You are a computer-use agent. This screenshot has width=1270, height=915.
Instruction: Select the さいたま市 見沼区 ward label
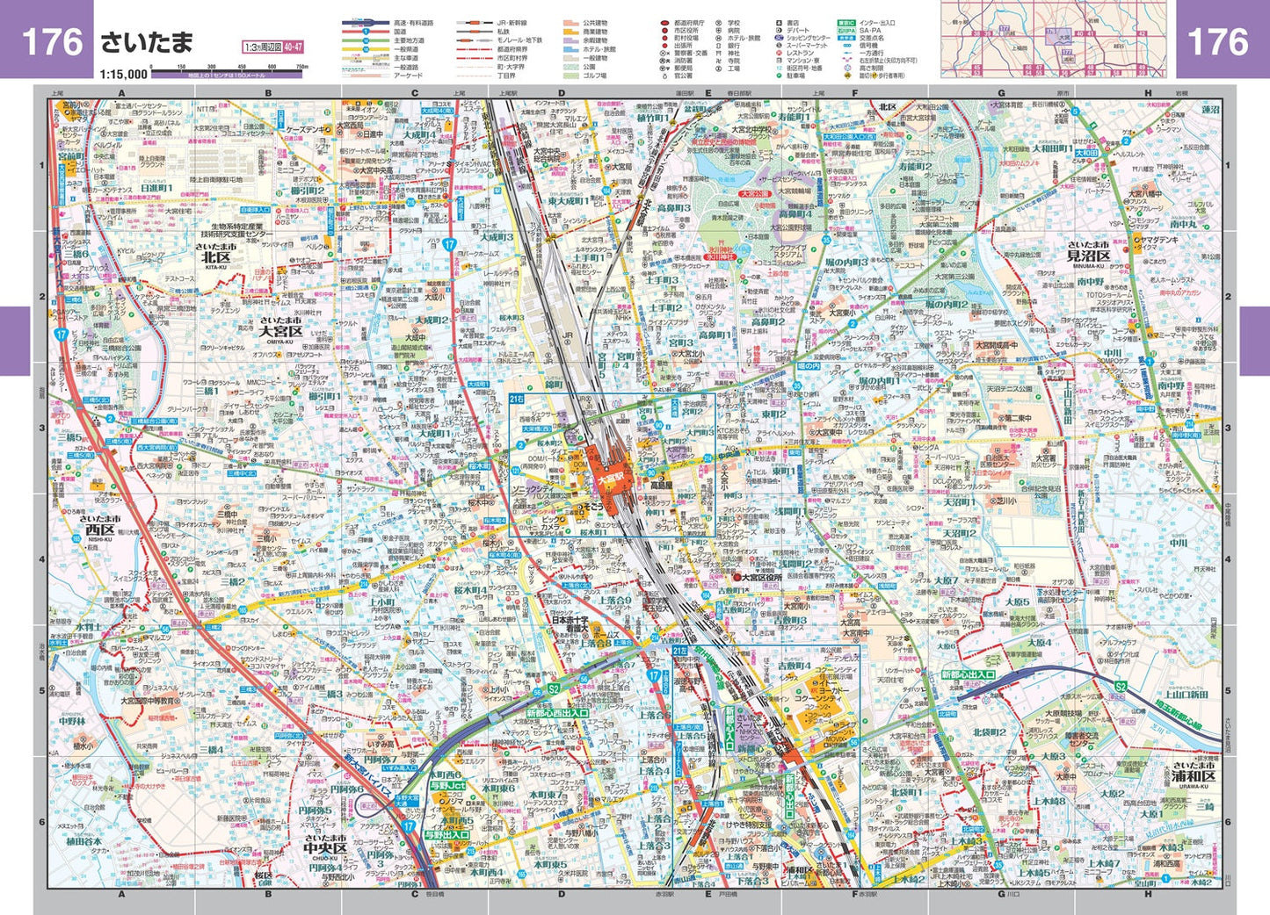coord(1088,251)
